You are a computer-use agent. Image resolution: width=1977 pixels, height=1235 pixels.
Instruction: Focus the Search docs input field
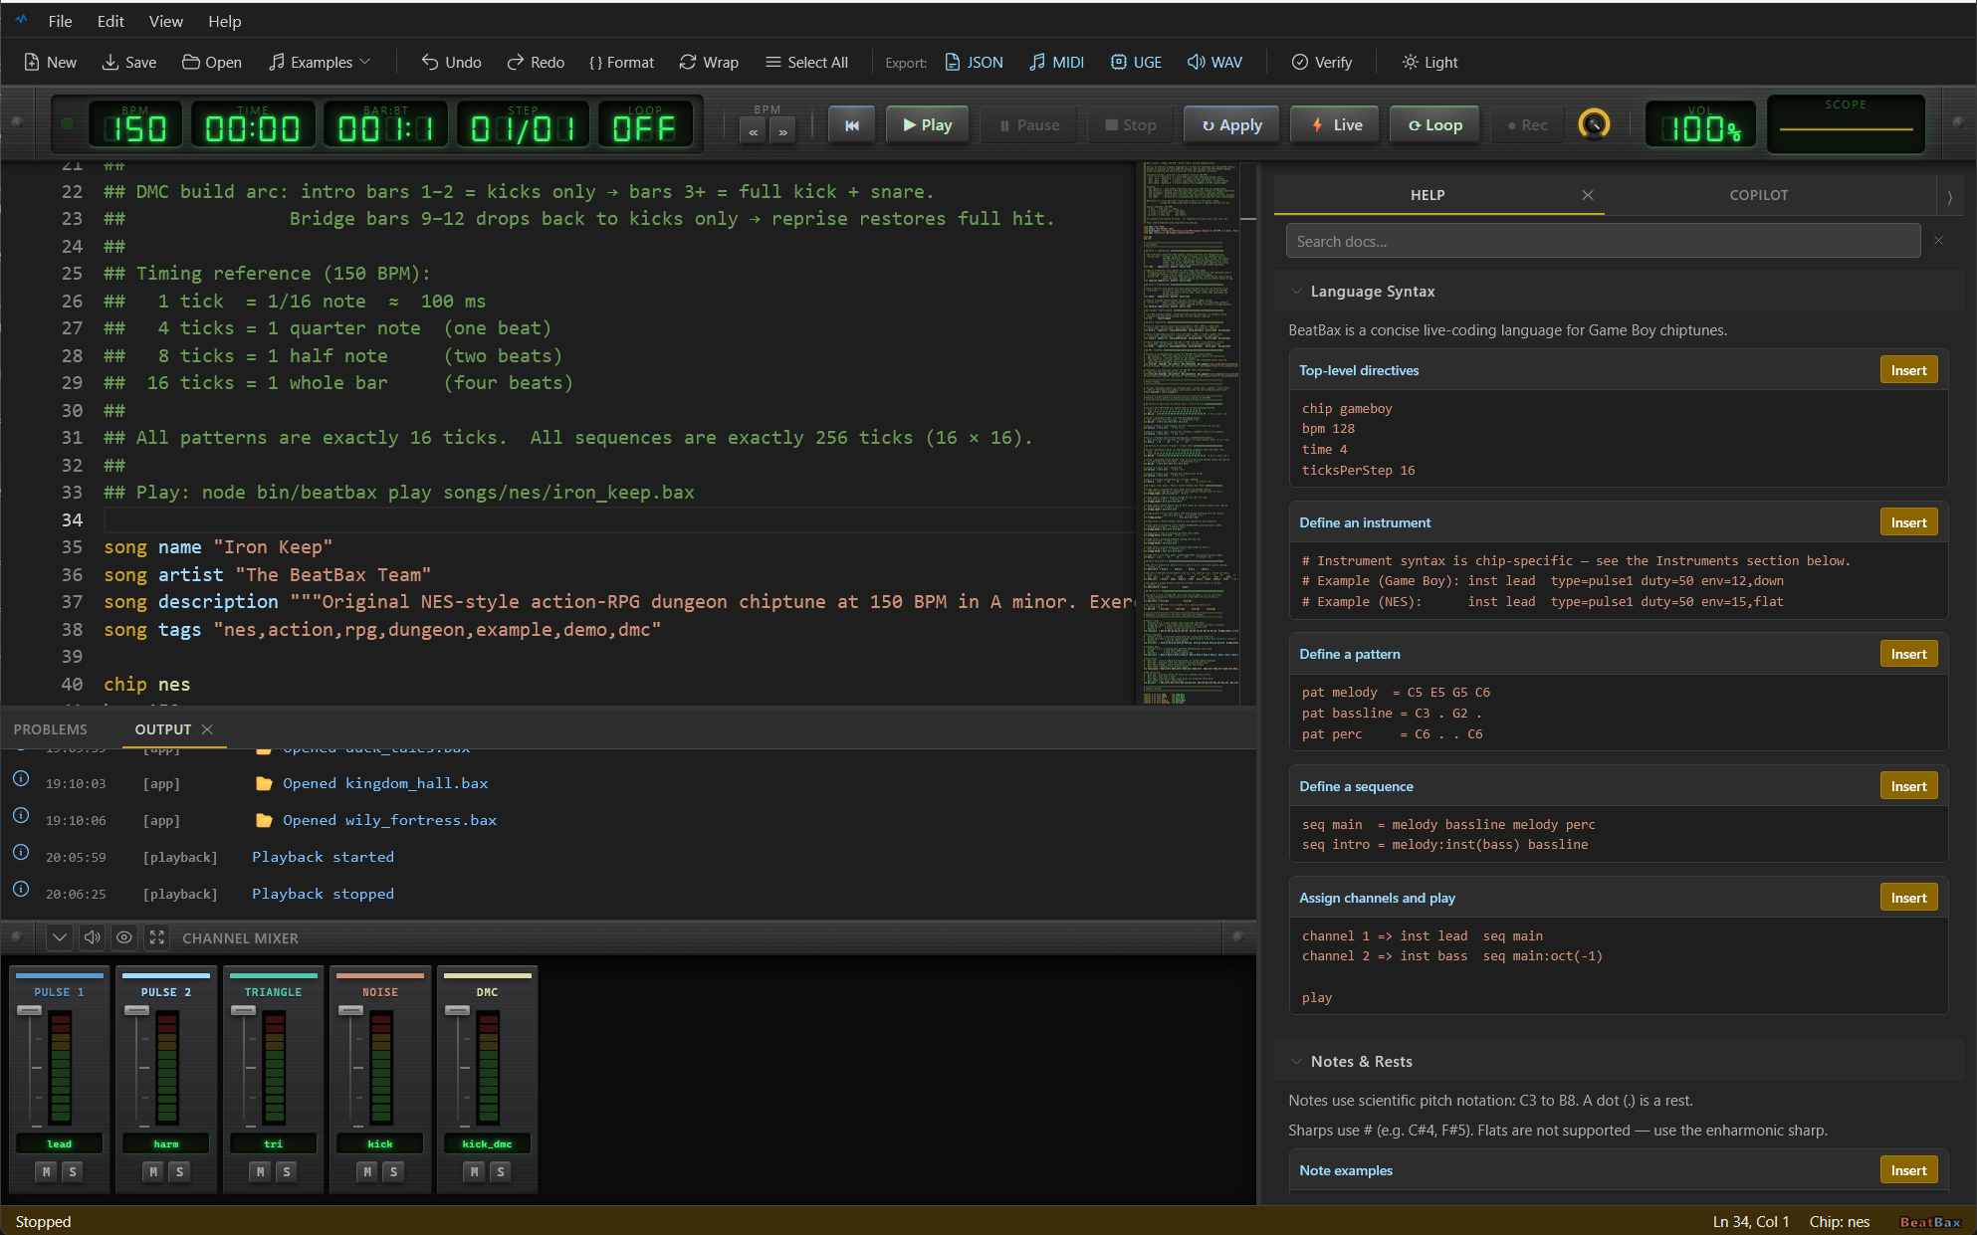pyautogui.click(x=1603, y=241)
